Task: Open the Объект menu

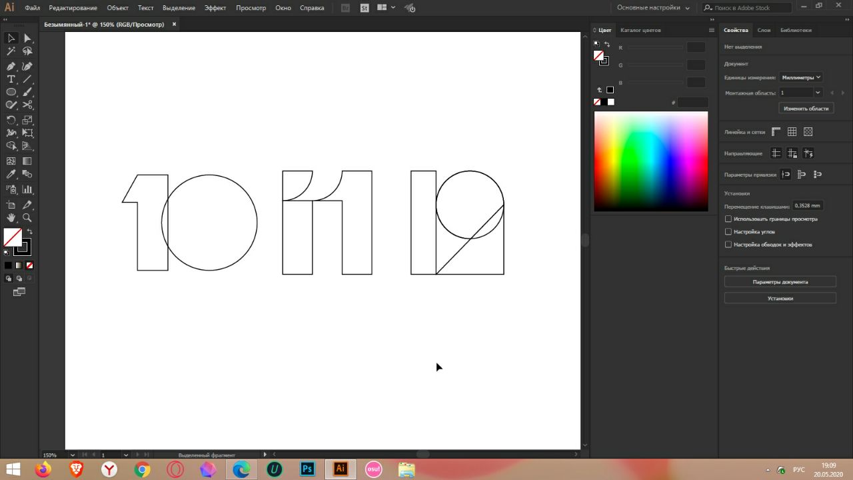Action: [117, 8]
